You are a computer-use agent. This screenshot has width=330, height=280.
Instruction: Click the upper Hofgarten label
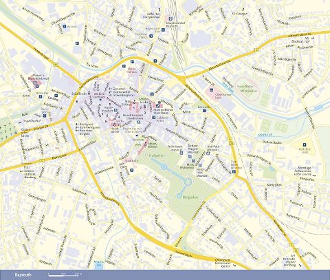click(157, 155)
